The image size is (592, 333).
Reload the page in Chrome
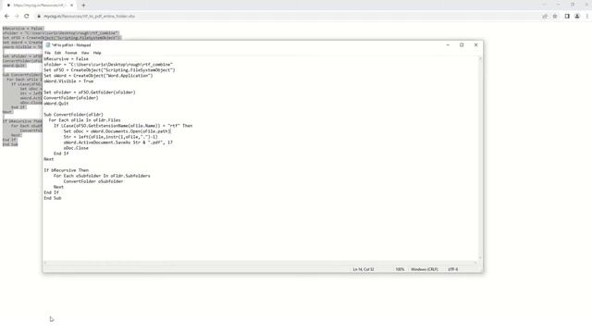pos(27,17)
